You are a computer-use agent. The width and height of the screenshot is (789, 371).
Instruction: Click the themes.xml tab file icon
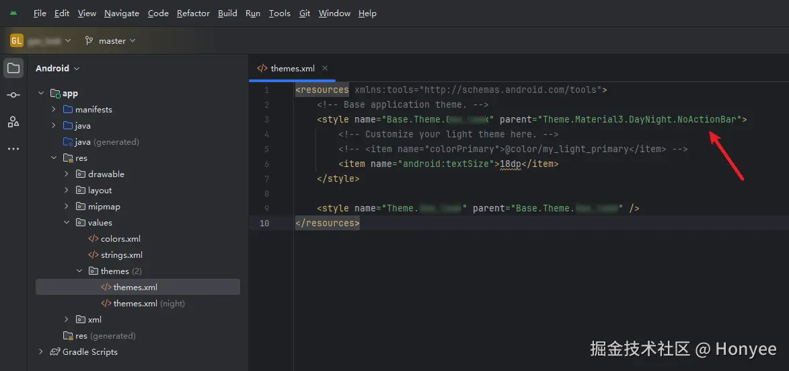pos(262,69)
